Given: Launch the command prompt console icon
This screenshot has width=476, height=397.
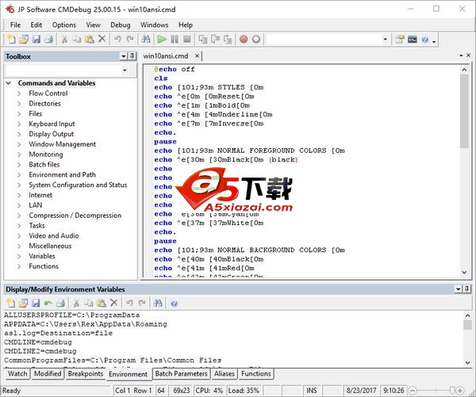Looking at the screenshot, I should [x=413, y=39].
